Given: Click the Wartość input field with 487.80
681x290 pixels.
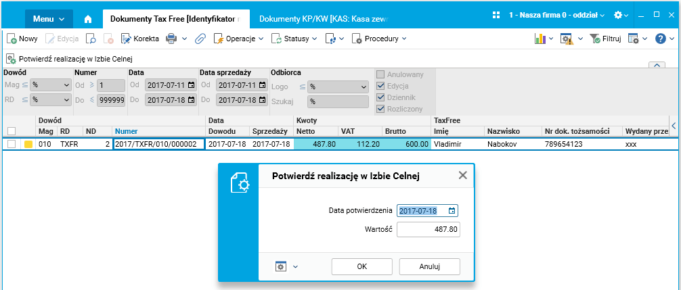Looking at the screenshot, I should pyautogui.click(x=429, y=230).
